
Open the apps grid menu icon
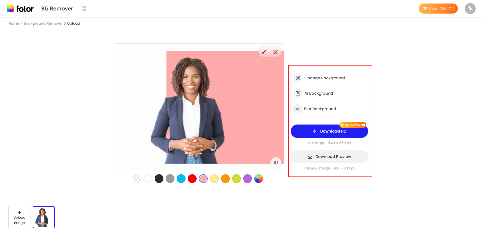84,9
